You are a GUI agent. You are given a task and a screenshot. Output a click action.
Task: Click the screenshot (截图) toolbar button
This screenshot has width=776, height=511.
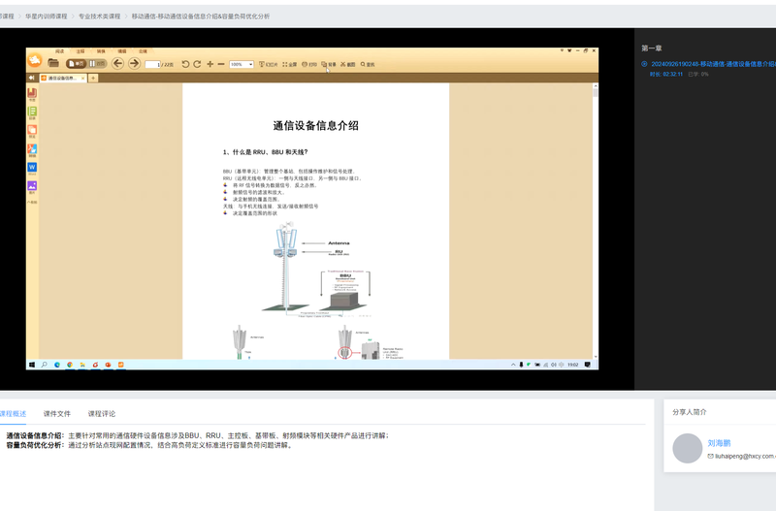tap(348, 64)
